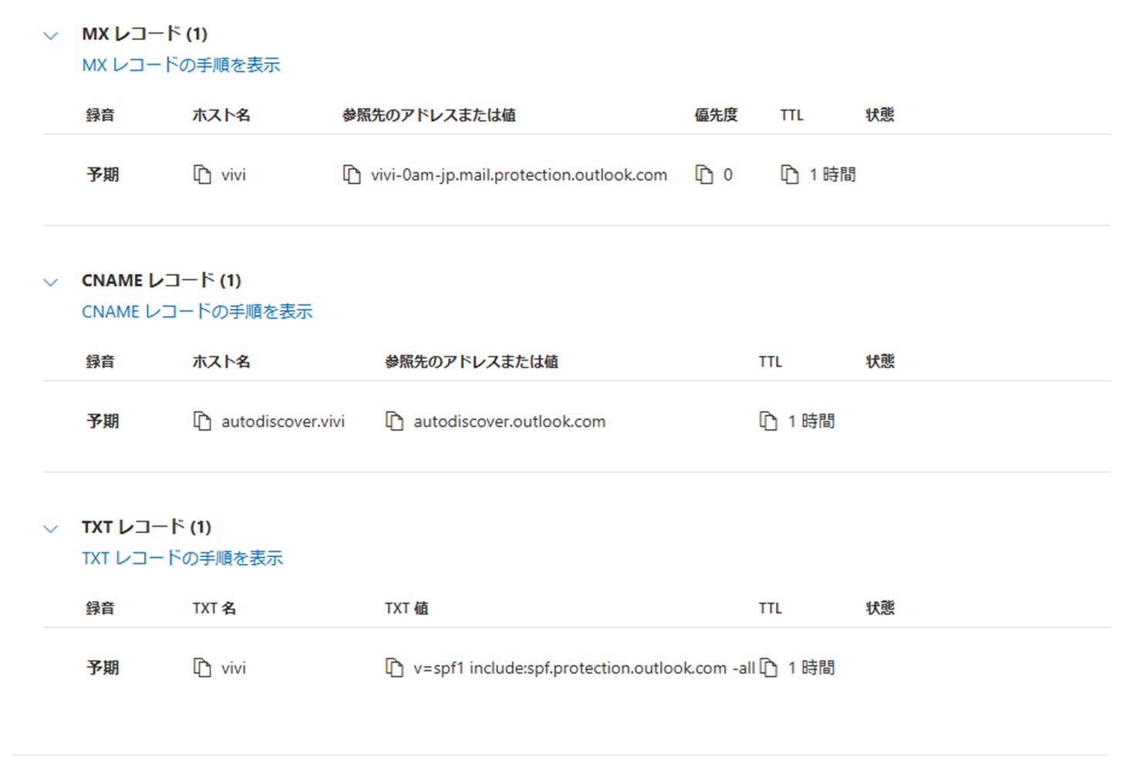Click 予期 in the MX record row
This screenshot has width=1139, height=765.
point(103,175)
